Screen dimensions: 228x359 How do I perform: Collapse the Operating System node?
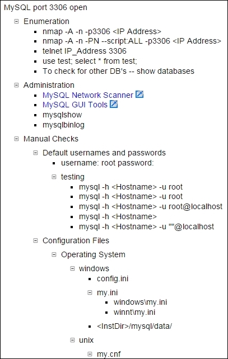[54, 254]
